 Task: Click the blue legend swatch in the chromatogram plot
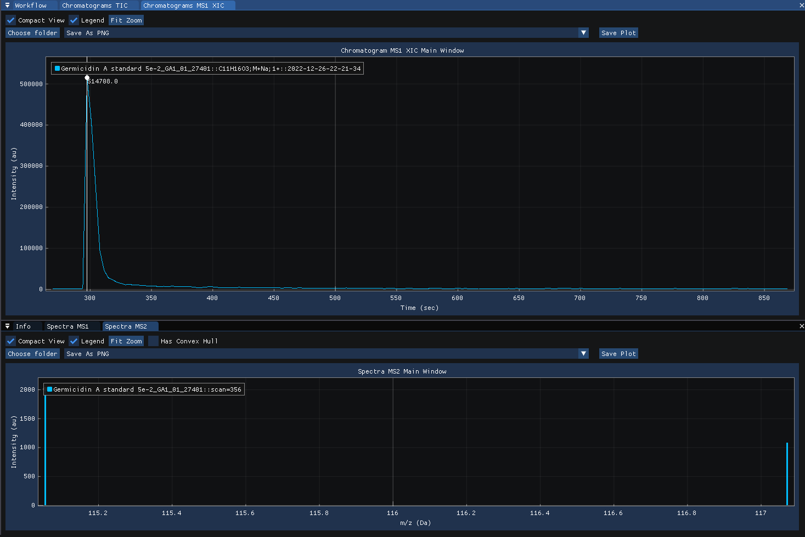pos(57,69)
